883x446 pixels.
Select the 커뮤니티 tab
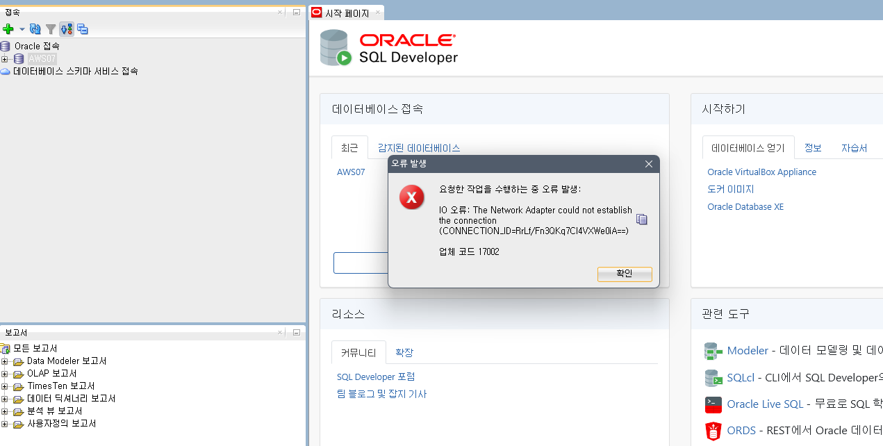point(358,352)
